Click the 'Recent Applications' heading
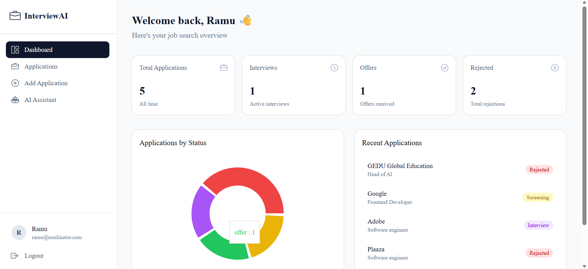This screenshot has width=588, height=269. (392, 143)
